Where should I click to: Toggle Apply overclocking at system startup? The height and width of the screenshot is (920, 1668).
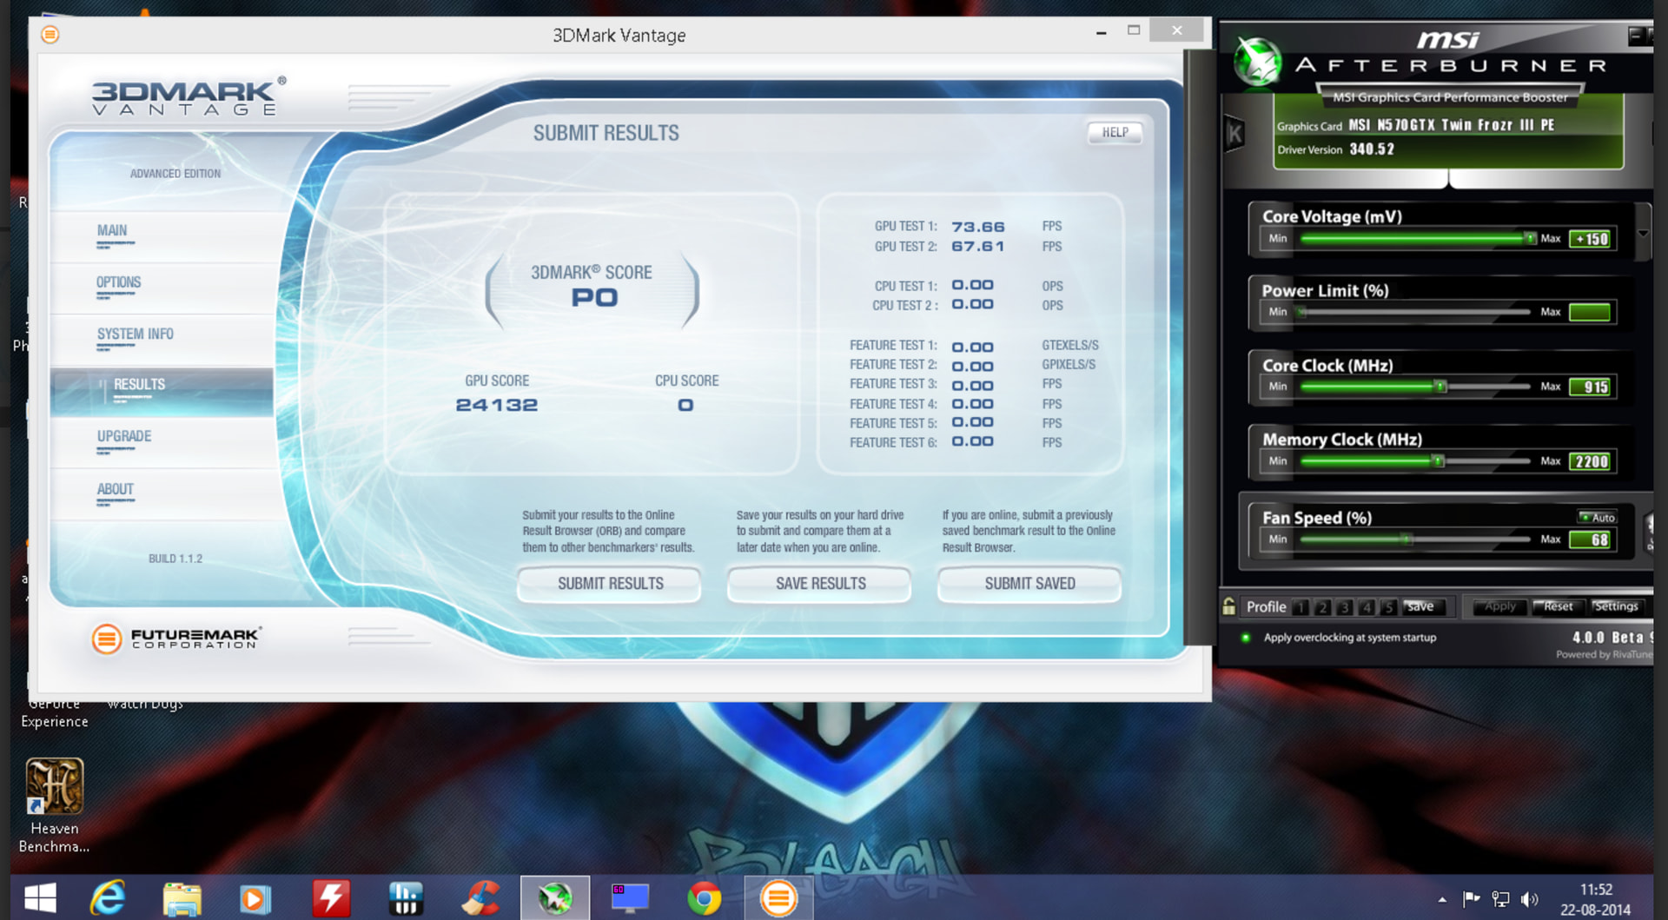tap(1246, 638)
